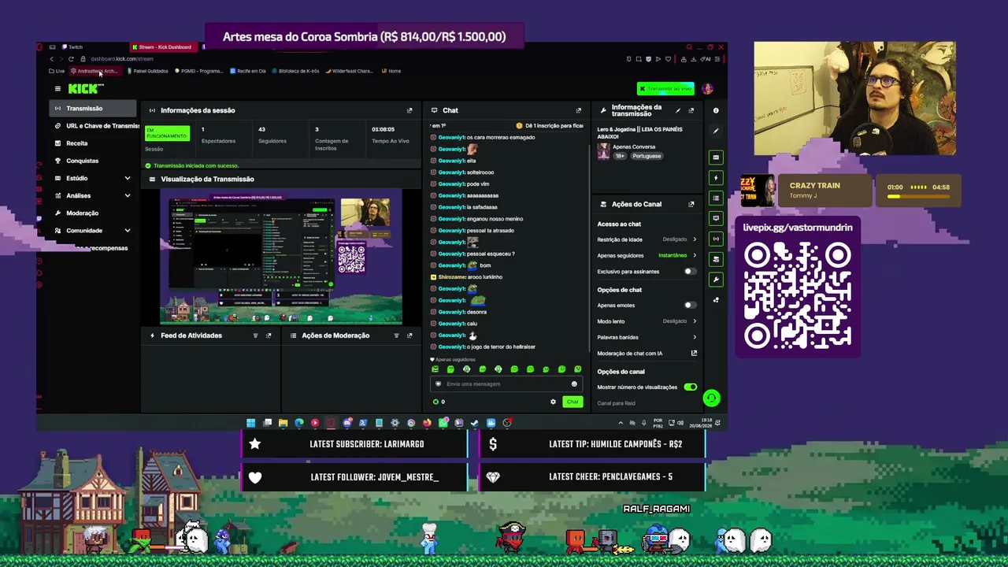Screen dimensions: 1008x567
Task: Open the Painel Guildados bookmark
Action: [x=147, y=71]
